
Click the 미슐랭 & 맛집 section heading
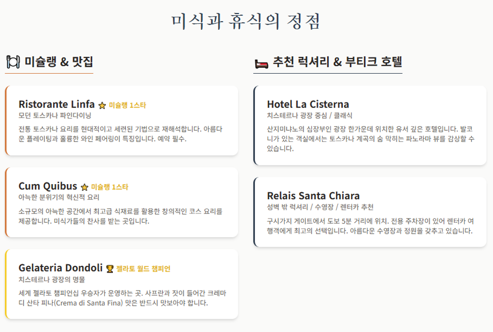point(59,62)
